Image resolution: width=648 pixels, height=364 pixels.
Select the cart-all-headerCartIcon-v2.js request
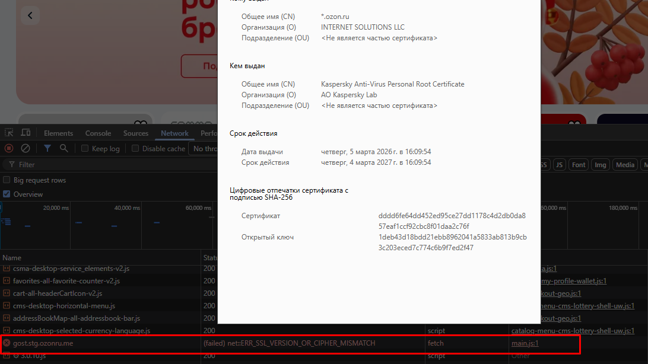coord(58,293)
